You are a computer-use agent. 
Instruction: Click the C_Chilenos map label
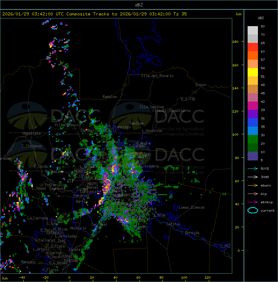coord(32,146)
